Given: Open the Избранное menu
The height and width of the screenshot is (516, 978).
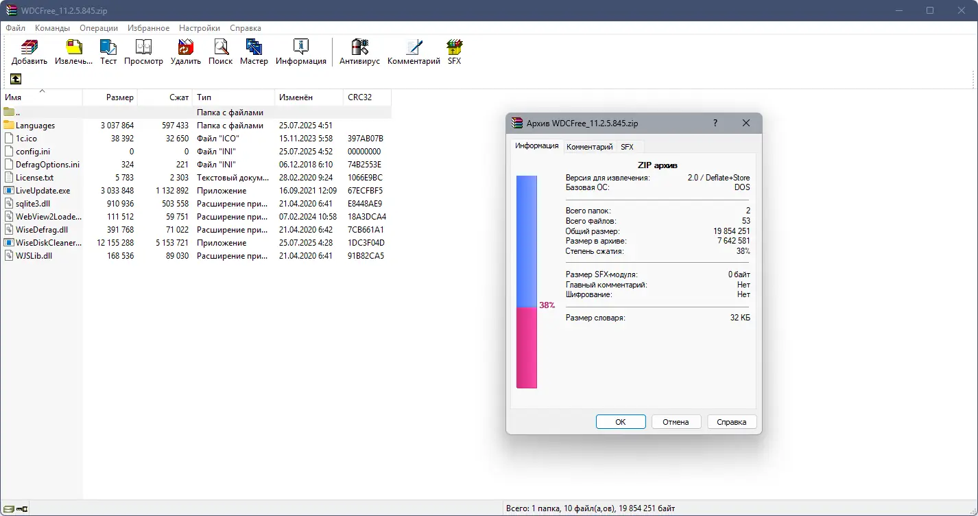Looking at the screenshot, I should tap(148, 28).
